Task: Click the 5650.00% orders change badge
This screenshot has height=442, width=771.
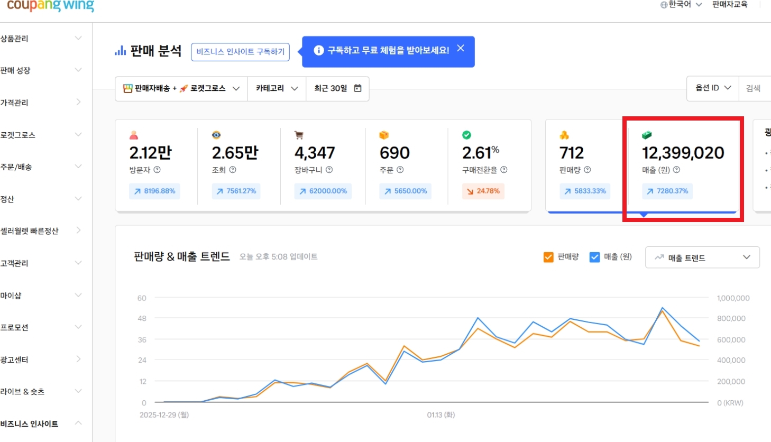Action: (x=406, y=191)
